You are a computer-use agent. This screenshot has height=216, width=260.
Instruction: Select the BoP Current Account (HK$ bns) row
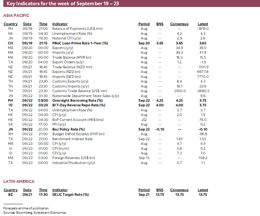(x=77, y=120)
